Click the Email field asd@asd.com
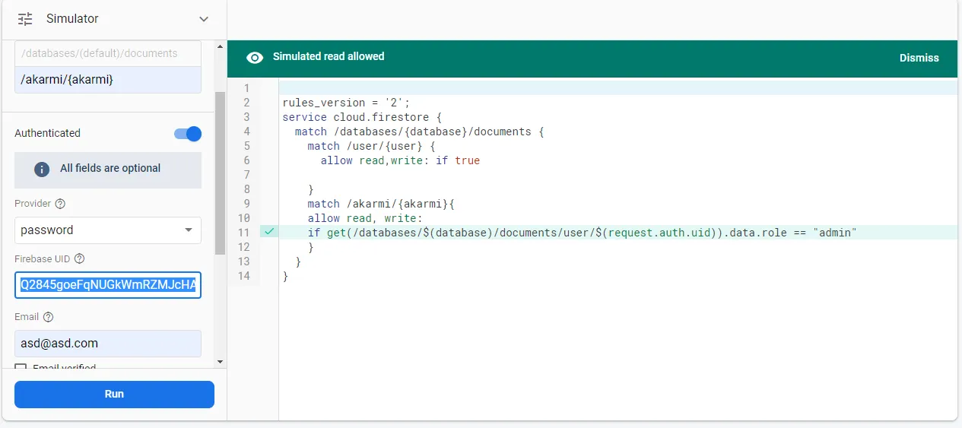This screenshot has height=428, width=962. [108, 344]
